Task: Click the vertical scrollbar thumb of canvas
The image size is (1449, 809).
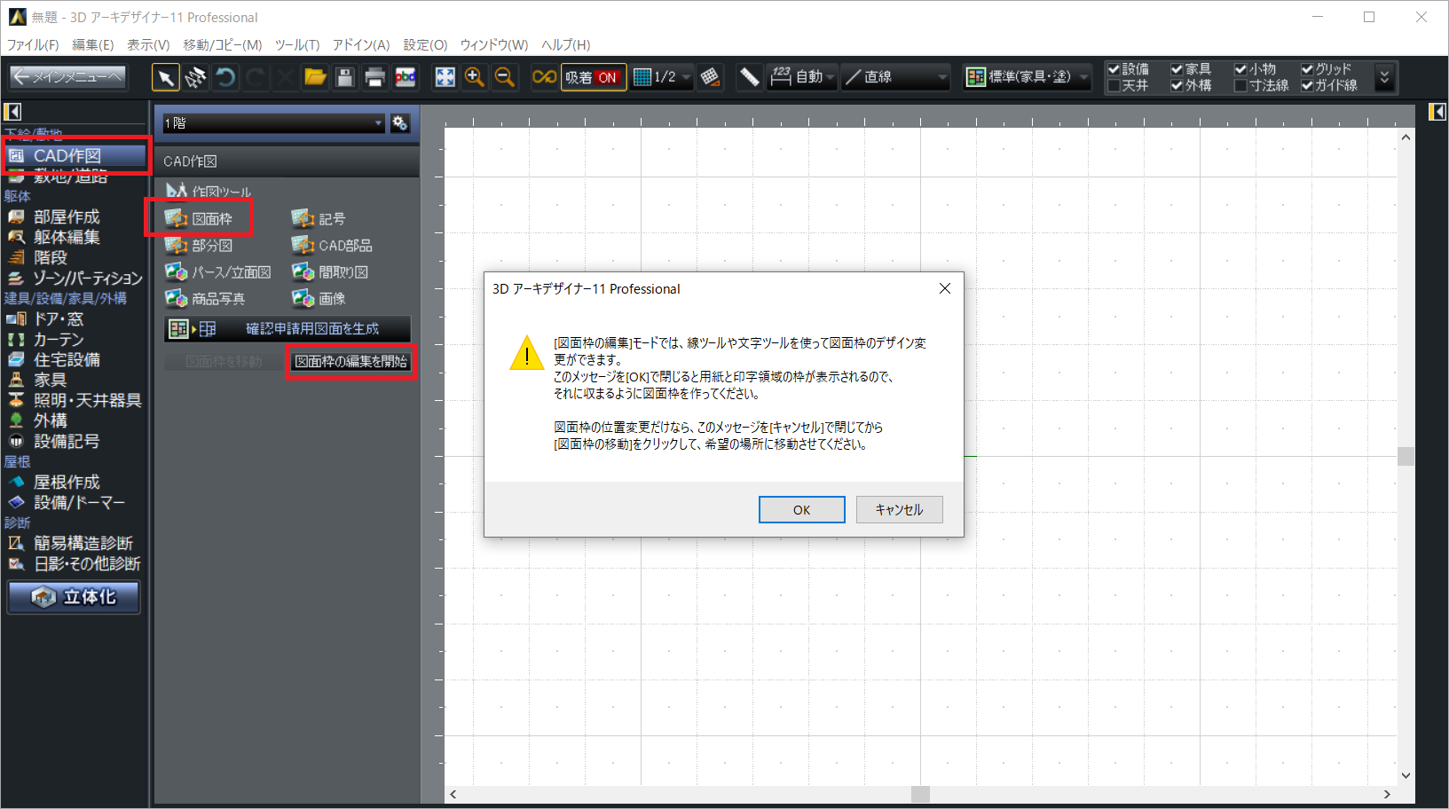Action: coord(1406,456)
